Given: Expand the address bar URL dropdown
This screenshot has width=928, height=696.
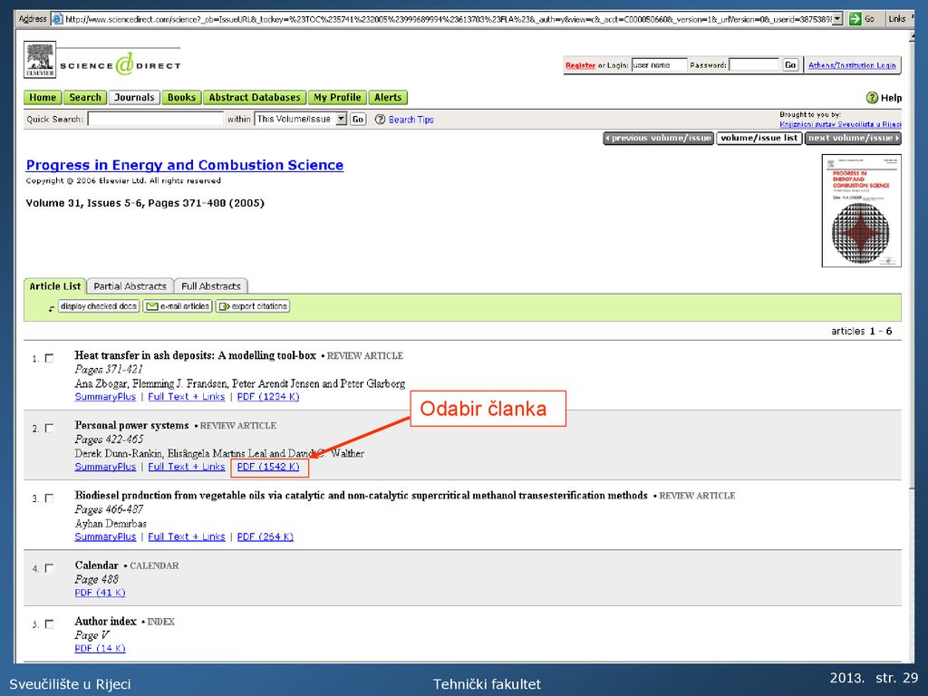Looking at the screenshot, I should [837, 19].
